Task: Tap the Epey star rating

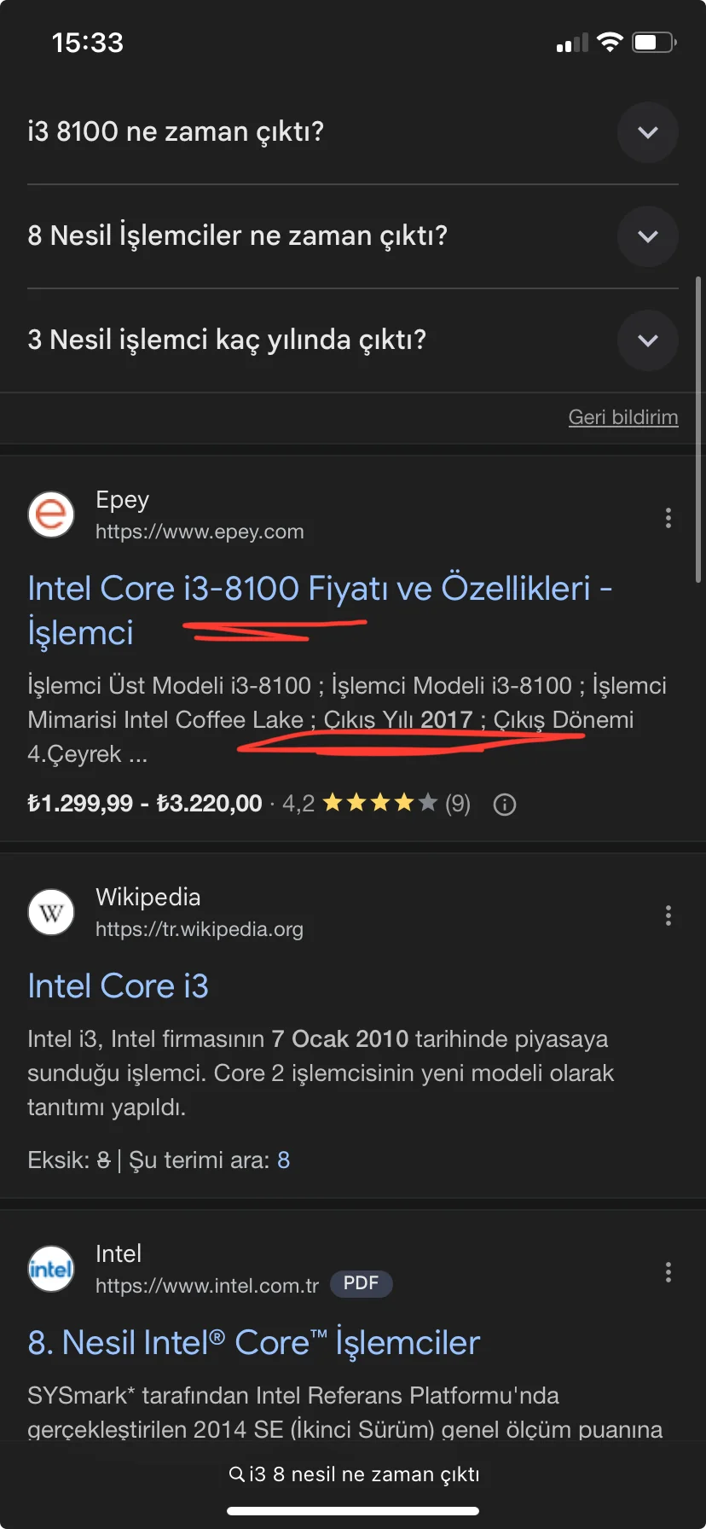Action: [380, 803]
